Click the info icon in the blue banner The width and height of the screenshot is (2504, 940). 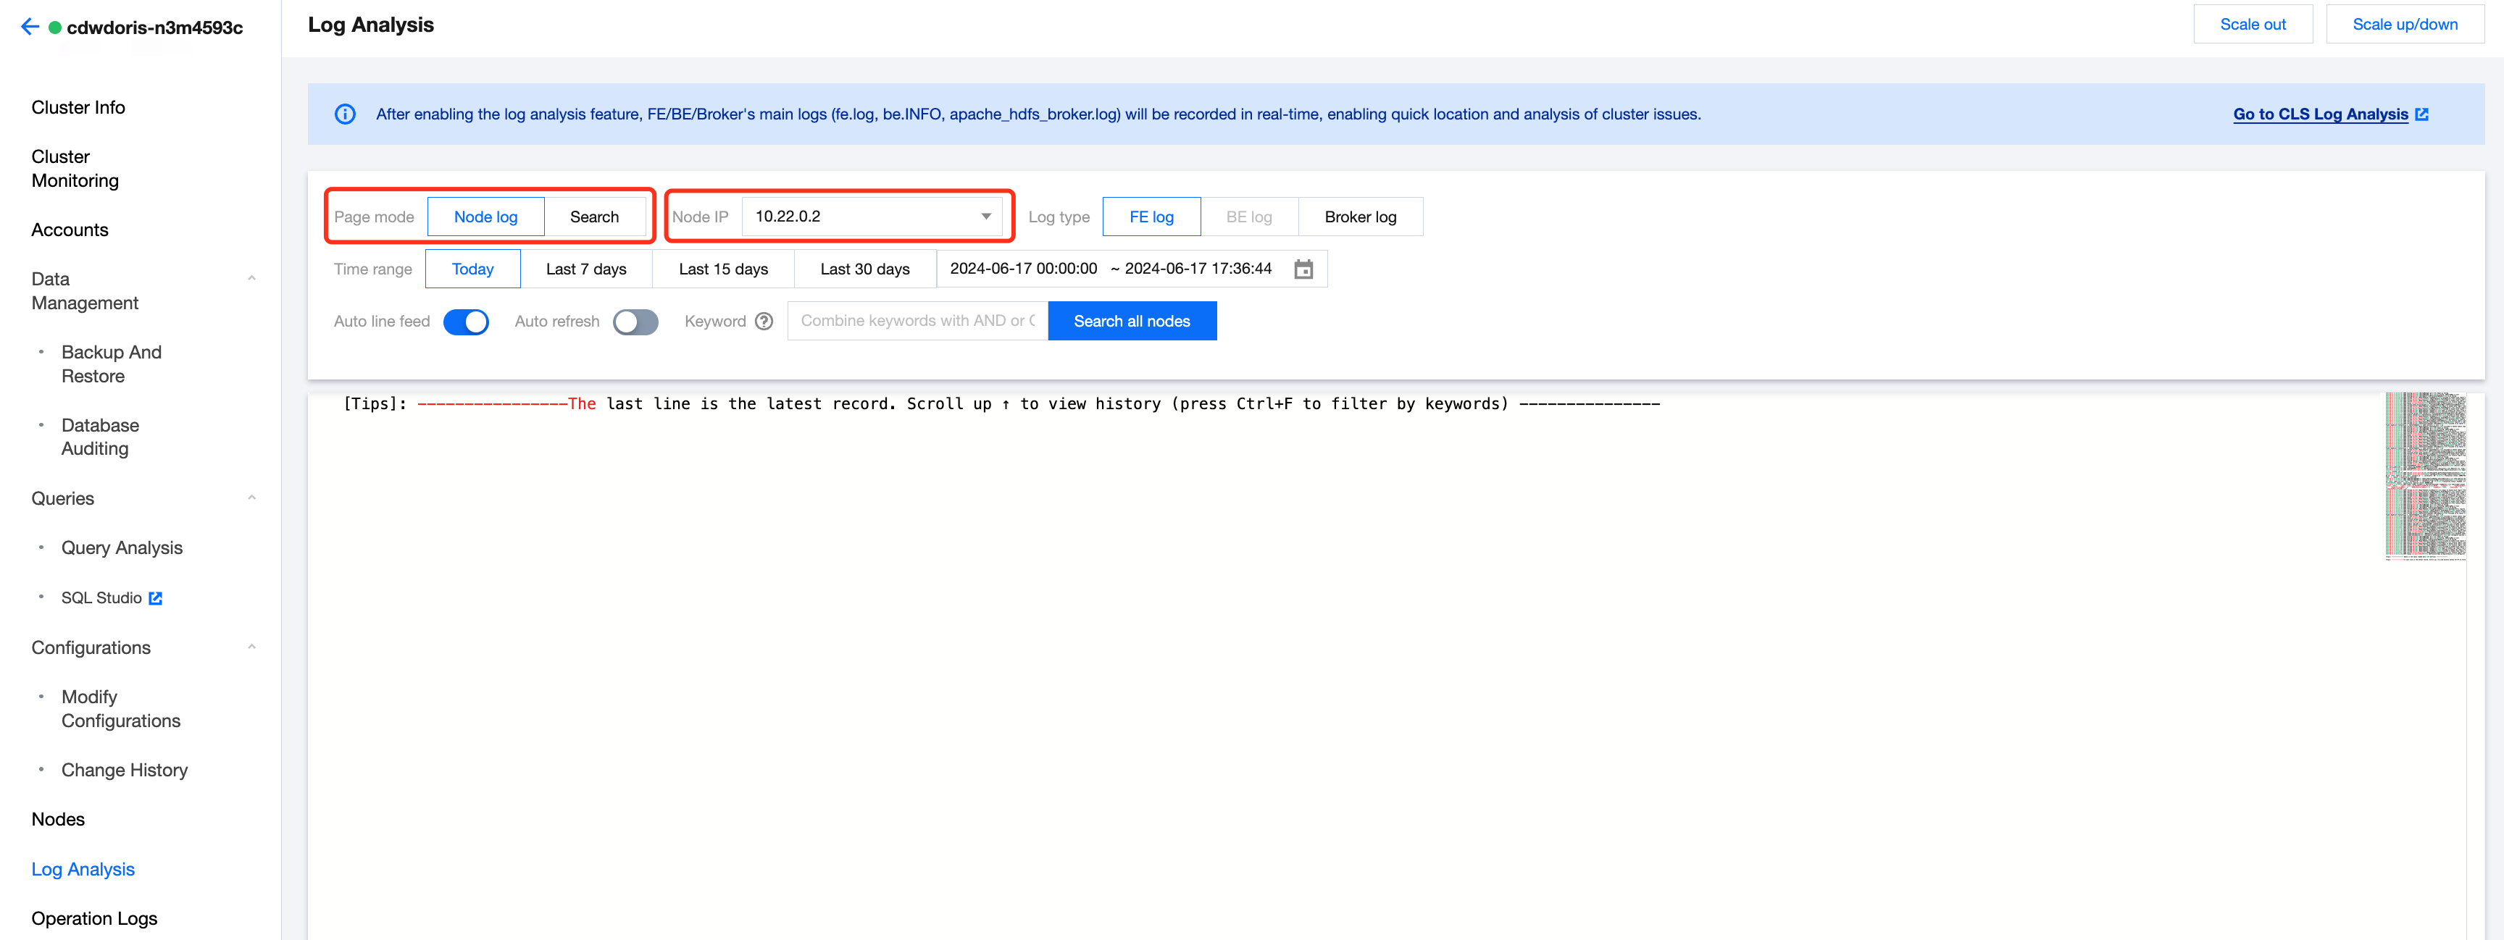pos(345,114)
